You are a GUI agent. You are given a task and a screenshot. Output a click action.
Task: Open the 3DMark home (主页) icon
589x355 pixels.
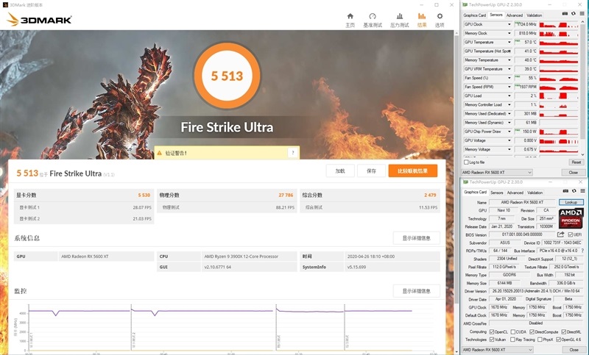(350, 18)
